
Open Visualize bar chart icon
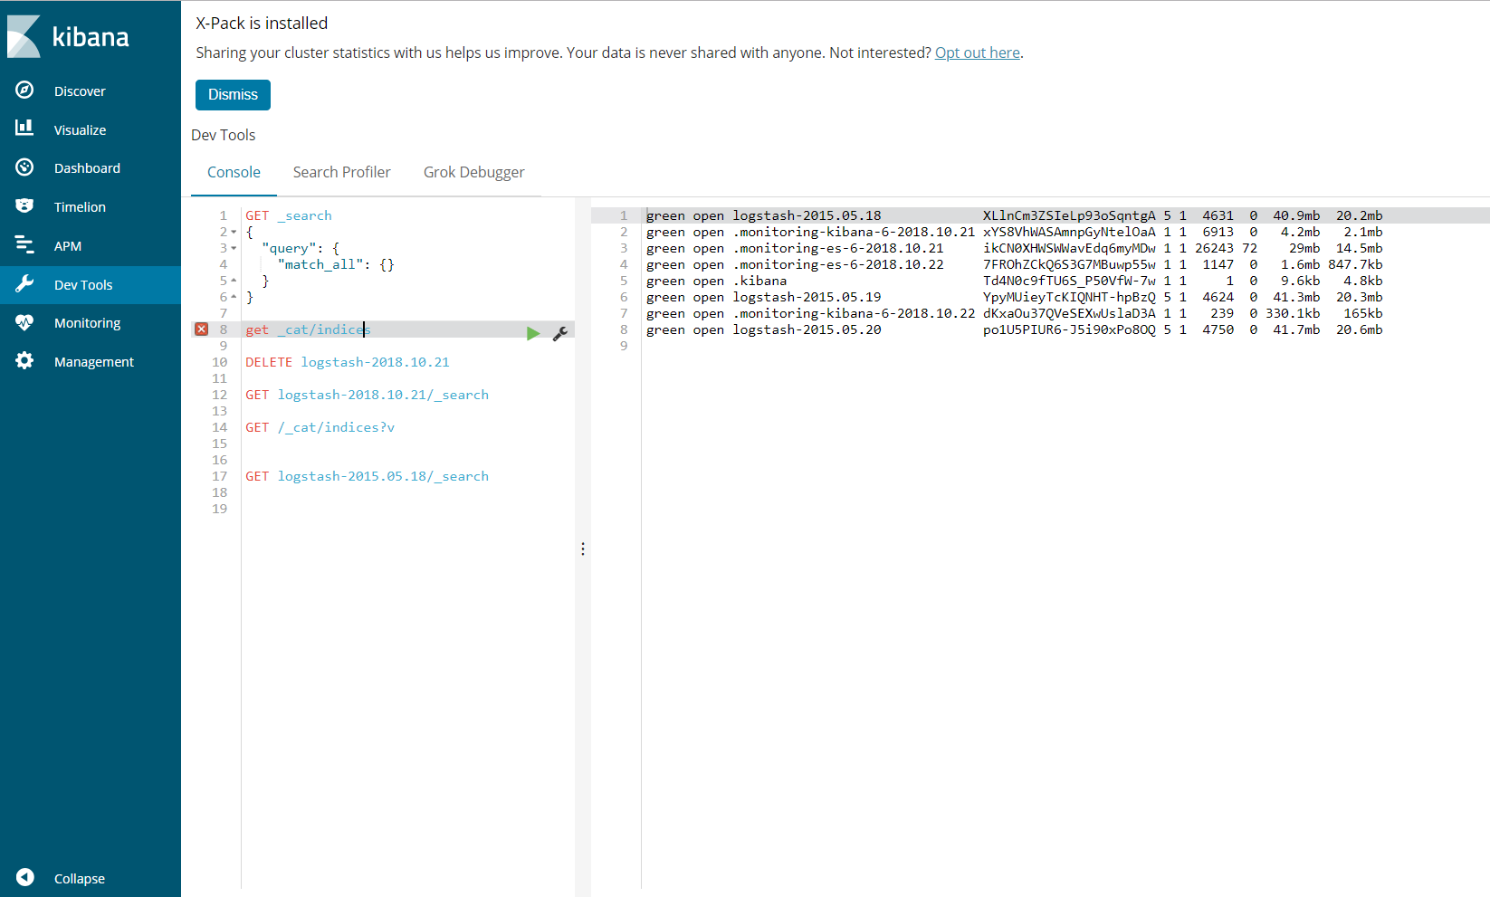coord(24,129)
